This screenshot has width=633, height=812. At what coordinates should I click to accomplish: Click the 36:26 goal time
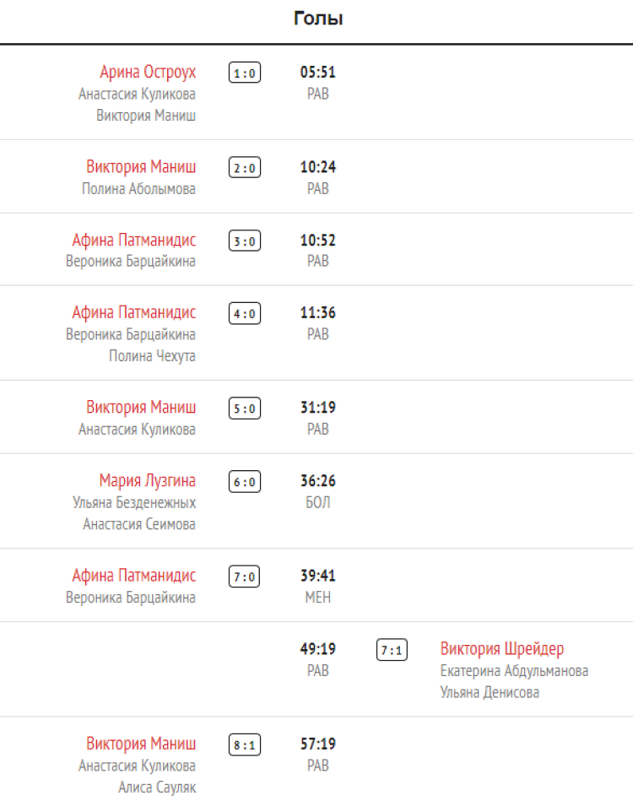[318, 481]
